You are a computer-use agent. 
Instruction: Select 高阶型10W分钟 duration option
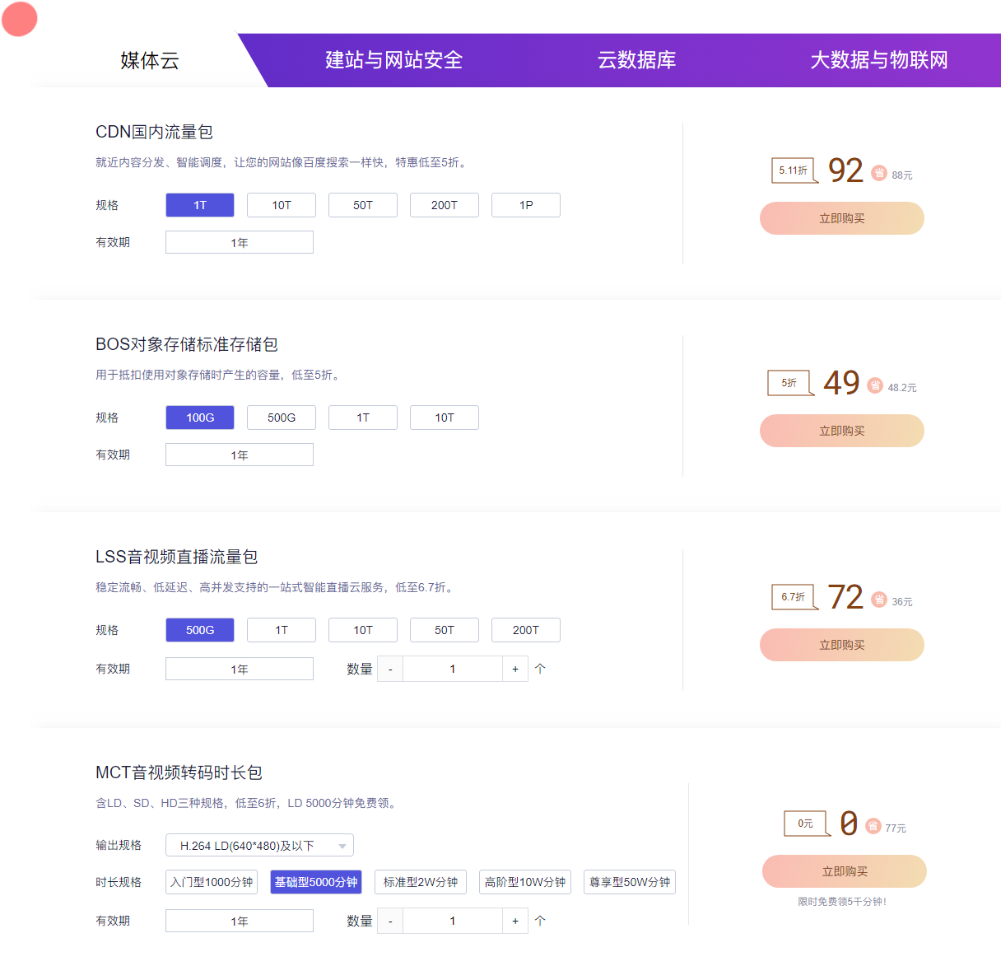coord(525,882)
